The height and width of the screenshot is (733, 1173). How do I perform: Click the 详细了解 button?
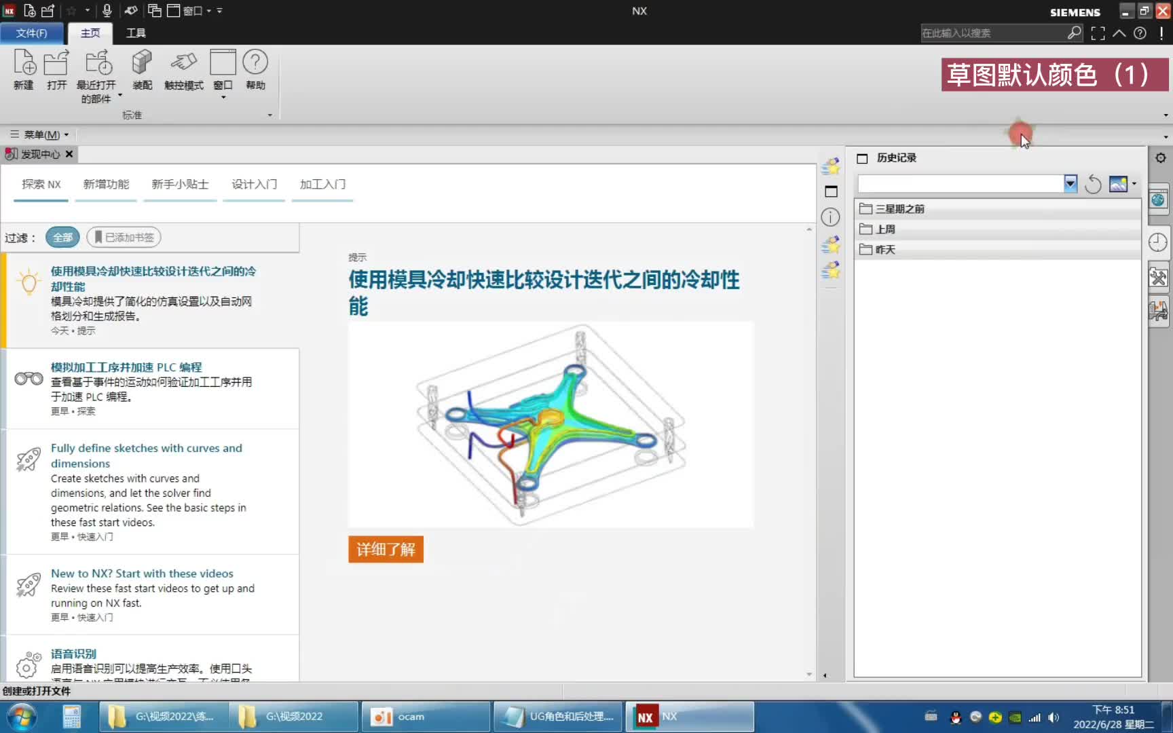tap(386, 549)
